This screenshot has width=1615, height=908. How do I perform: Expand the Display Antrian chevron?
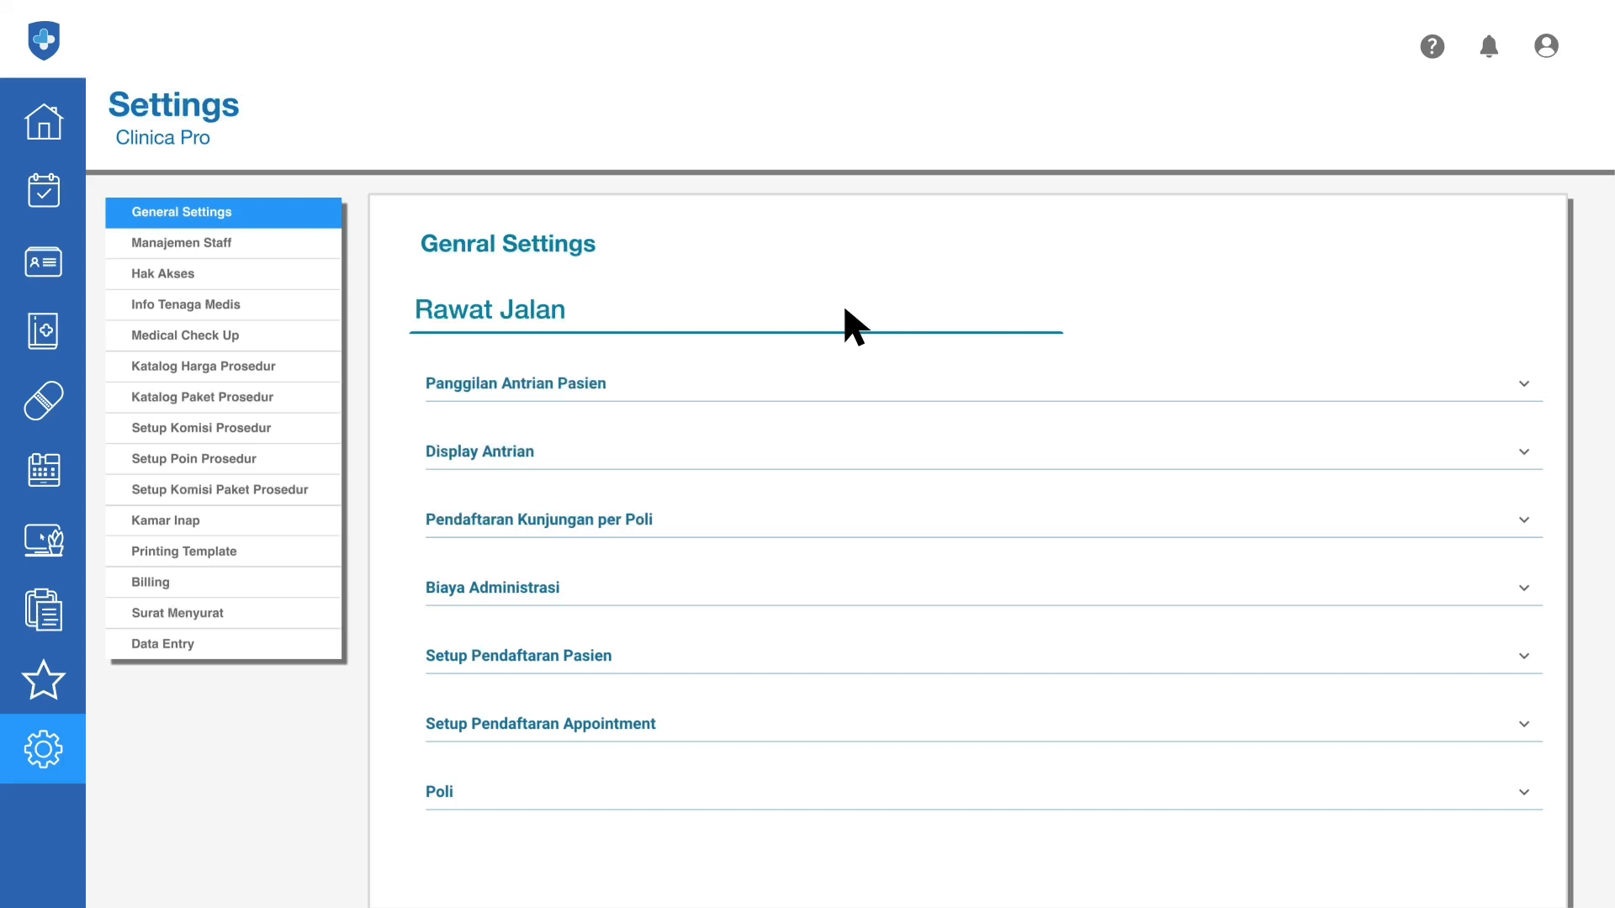pyautogui.click(x=1523, y=451)
